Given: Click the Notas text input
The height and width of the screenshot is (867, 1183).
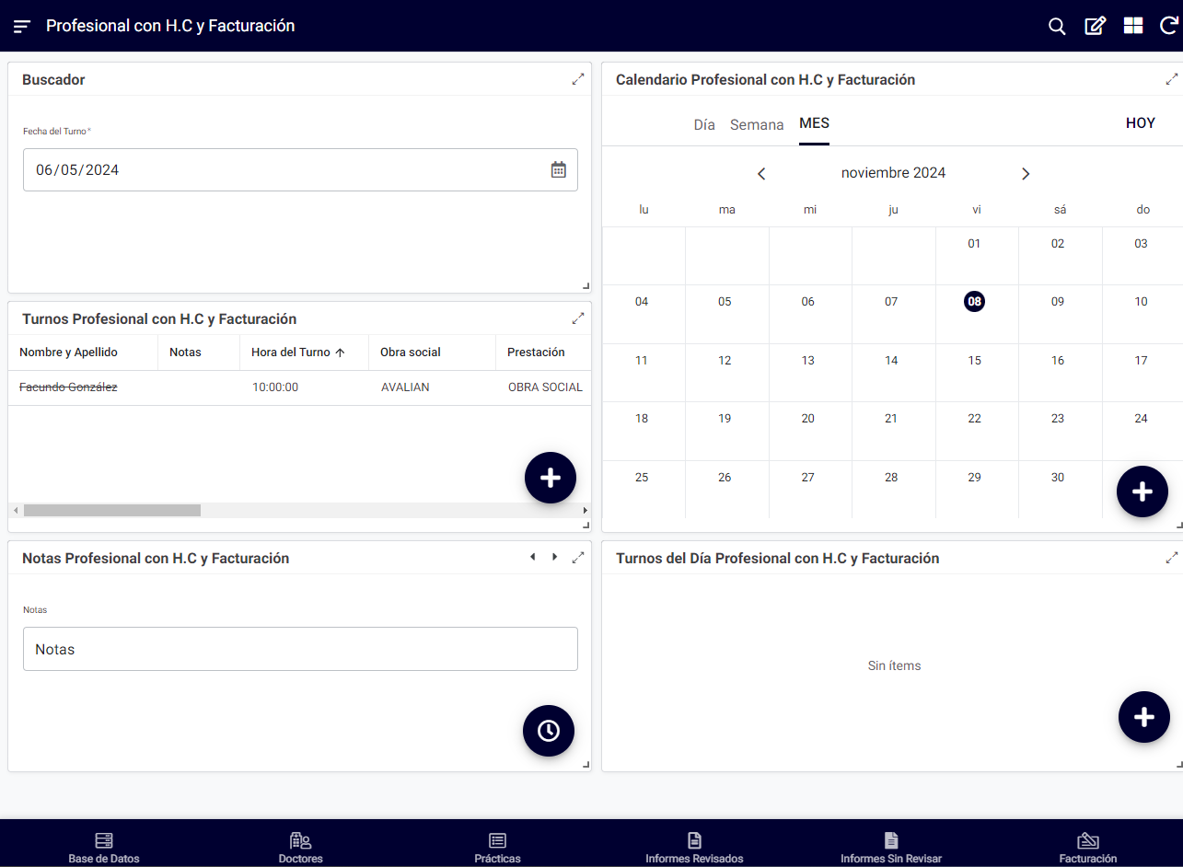Looking at the screenshot, I should (x=300, y=649).
